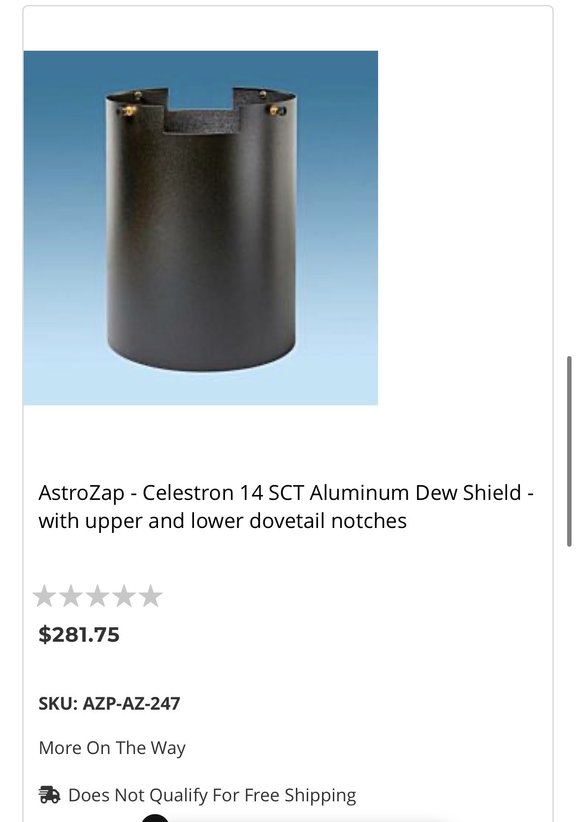Tap the dark circular button at page bottom
Image resolution: width=576 pixels, height=822 pixels.
155,818
